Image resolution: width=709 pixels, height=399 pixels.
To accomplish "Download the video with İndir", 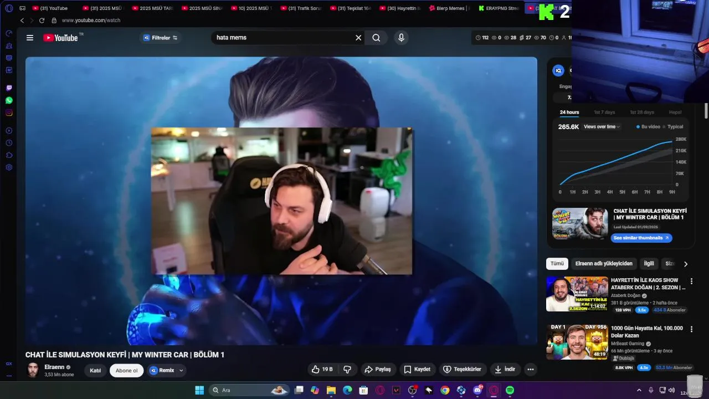I will point(505,369).
